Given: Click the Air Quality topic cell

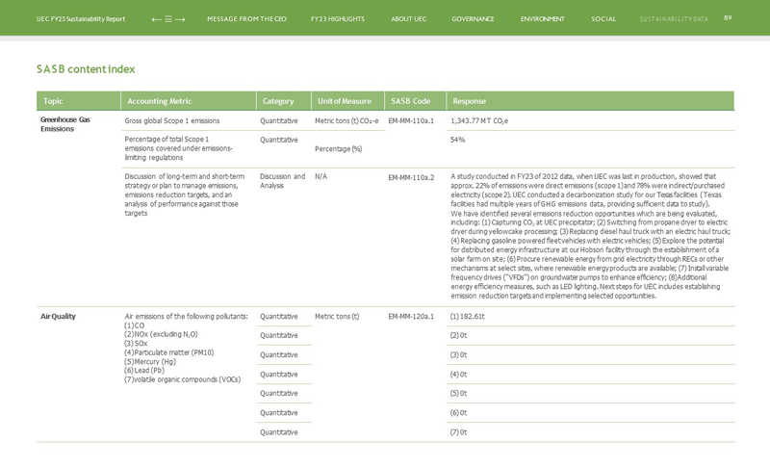Looking at the screenshot, I should [x=58, y=316].
